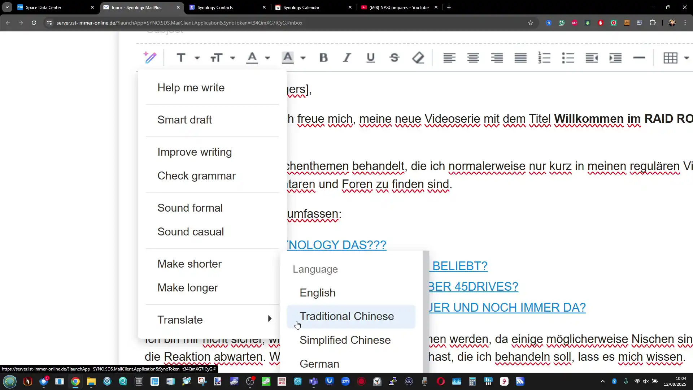Choose Improve writing
693x390 pixels.
click(212, 152)
